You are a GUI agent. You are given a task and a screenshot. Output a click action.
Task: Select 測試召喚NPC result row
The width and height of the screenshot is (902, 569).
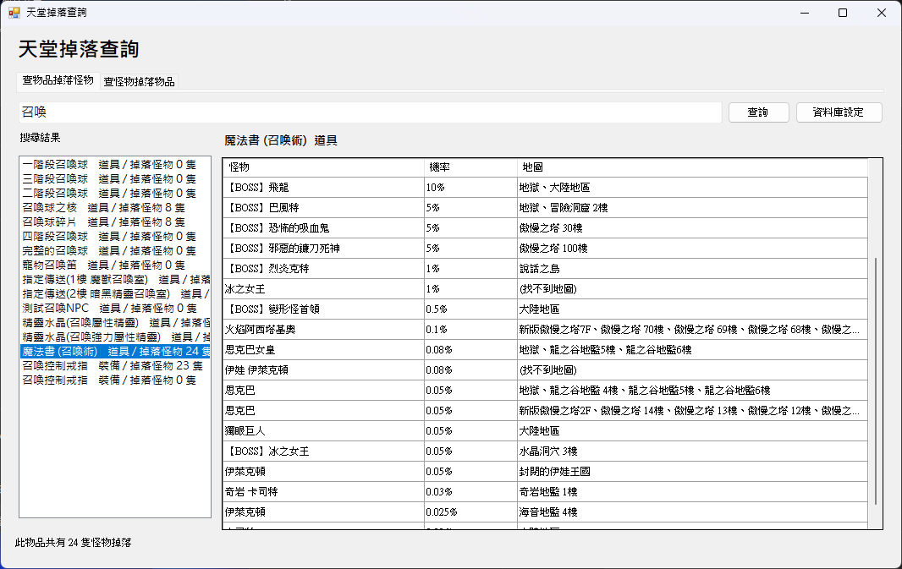115,308
